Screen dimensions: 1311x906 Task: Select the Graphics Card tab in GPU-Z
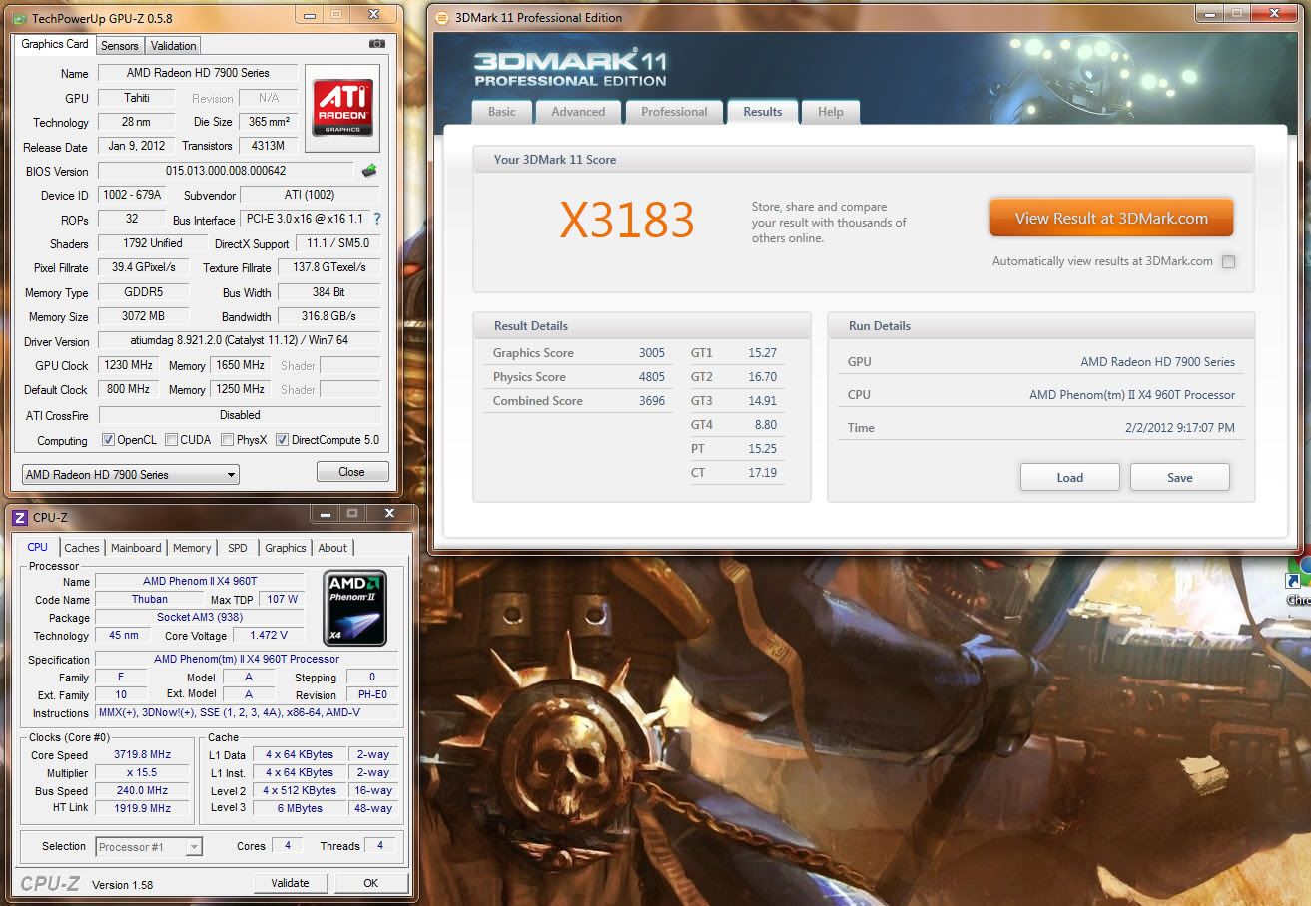pos(55,44)
